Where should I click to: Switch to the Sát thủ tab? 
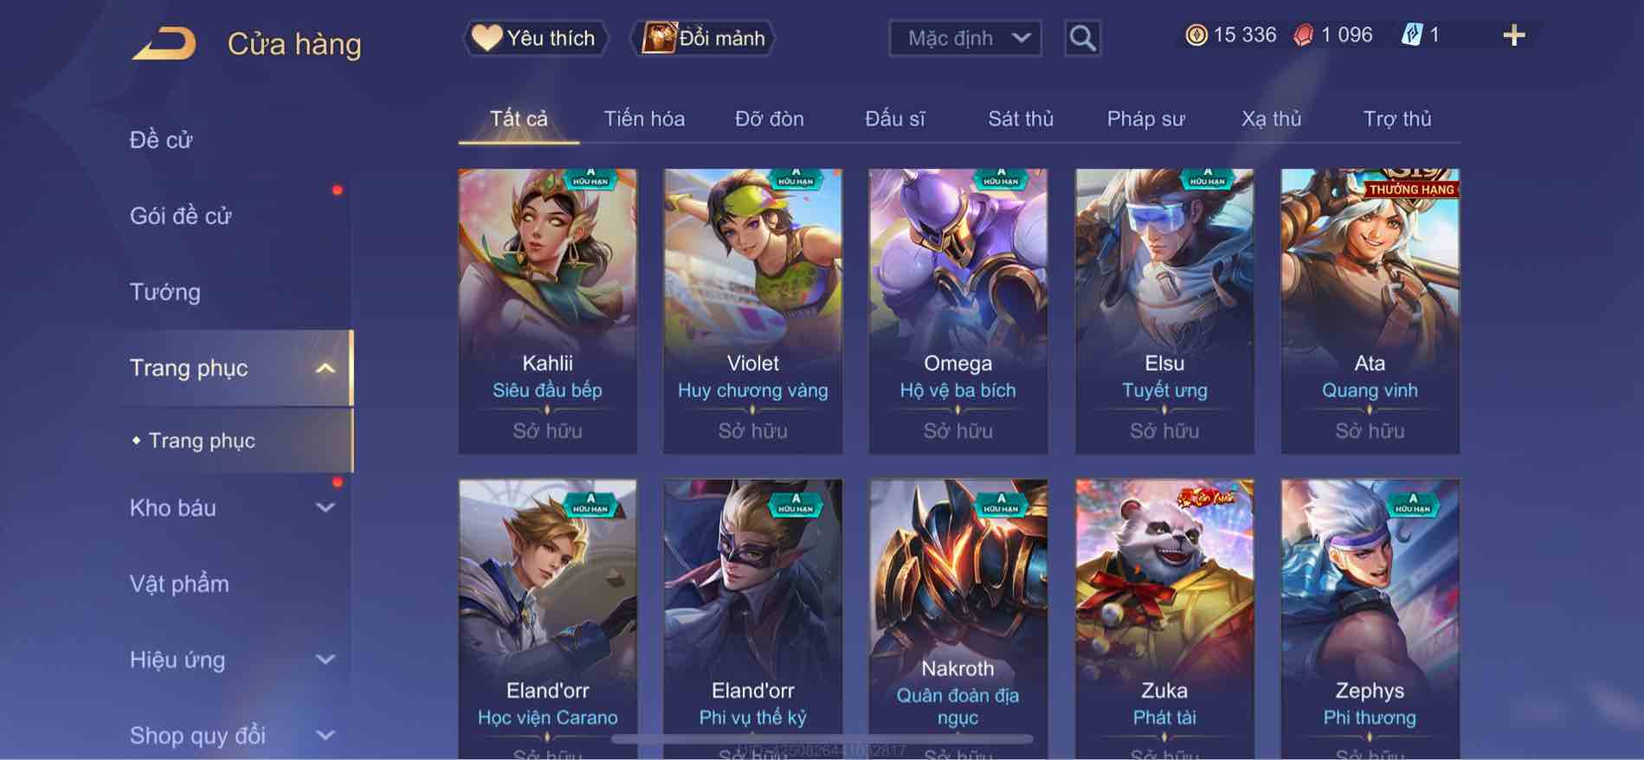(1021, 119)
